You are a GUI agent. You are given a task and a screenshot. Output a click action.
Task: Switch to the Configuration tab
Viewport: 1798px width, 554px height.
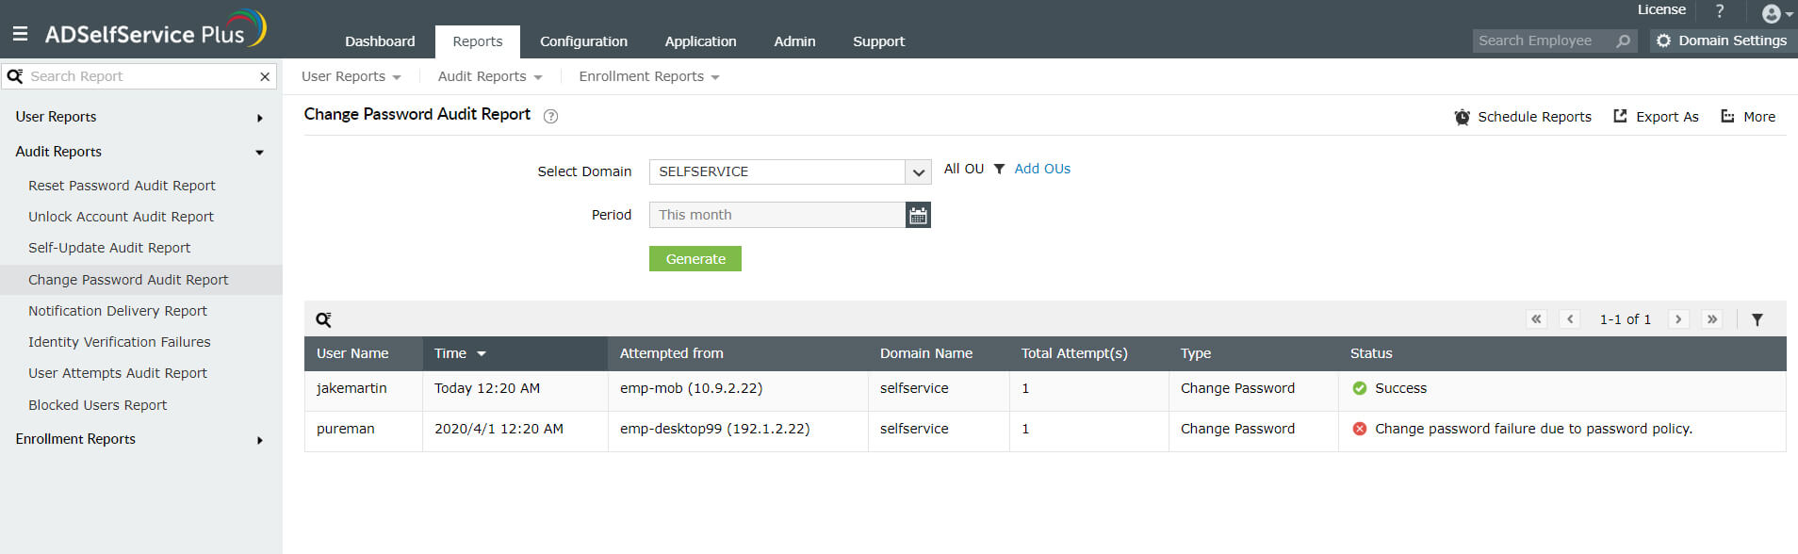tap(583, 41)
